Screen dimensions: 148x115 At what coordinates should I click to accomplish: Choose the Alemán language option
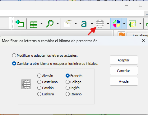coord(45,76)
